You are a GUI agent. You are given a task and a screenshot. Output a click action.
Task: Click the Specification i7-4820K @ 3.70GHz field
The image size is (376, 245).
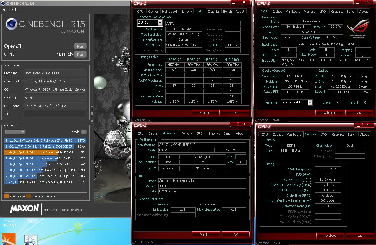click(326, 45)
